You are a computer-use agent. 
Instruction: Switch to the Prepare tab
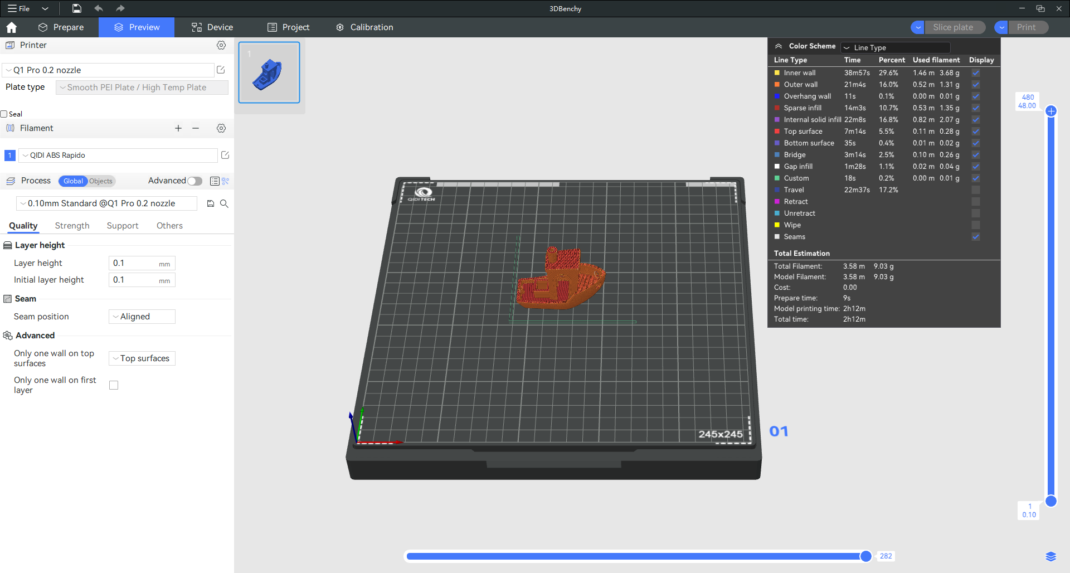[61, 27]
